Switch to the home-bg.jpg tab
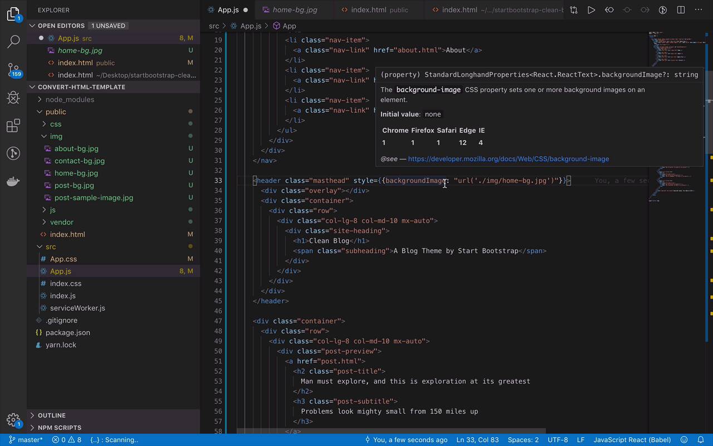Screen dimensions: 713x446 (295, 10)
